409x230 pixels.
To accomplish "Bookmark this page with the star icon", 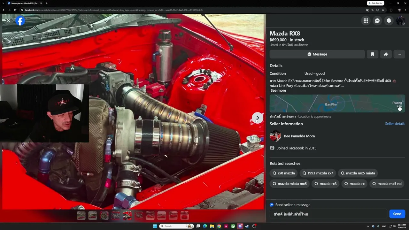I will tap(383, 10).
